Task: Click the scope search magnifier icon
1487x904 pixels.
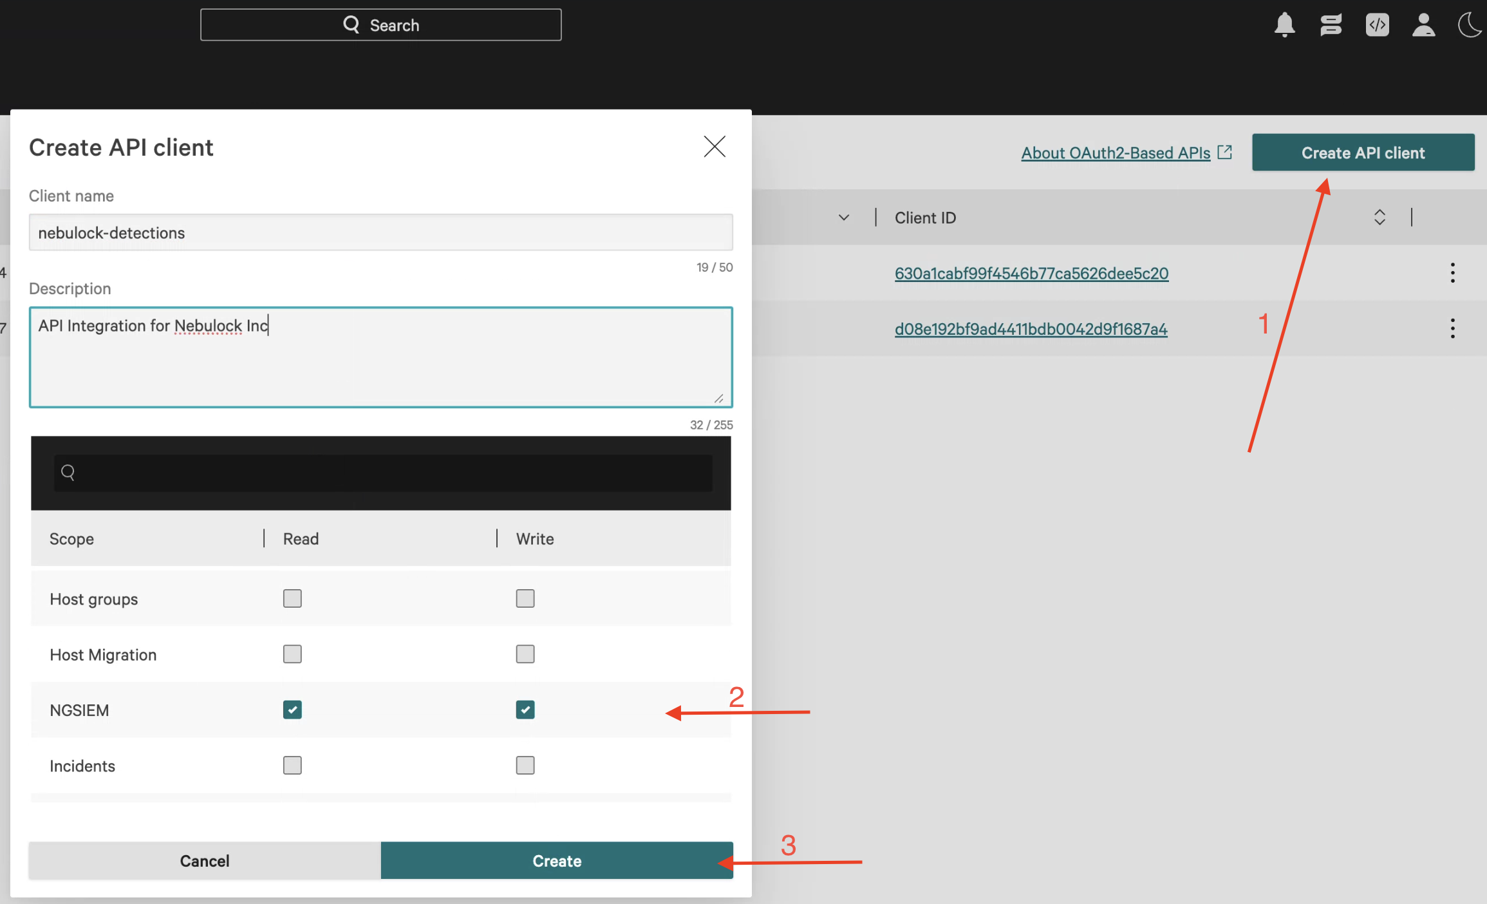Action: [x=68, y=473]
